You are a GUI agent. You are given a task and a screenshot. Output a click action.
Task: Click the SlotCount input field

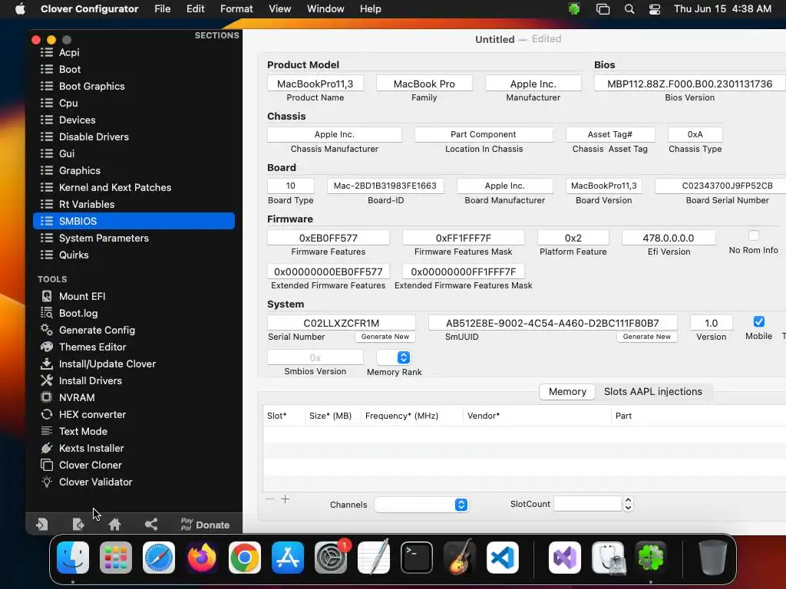coord(587,504)
